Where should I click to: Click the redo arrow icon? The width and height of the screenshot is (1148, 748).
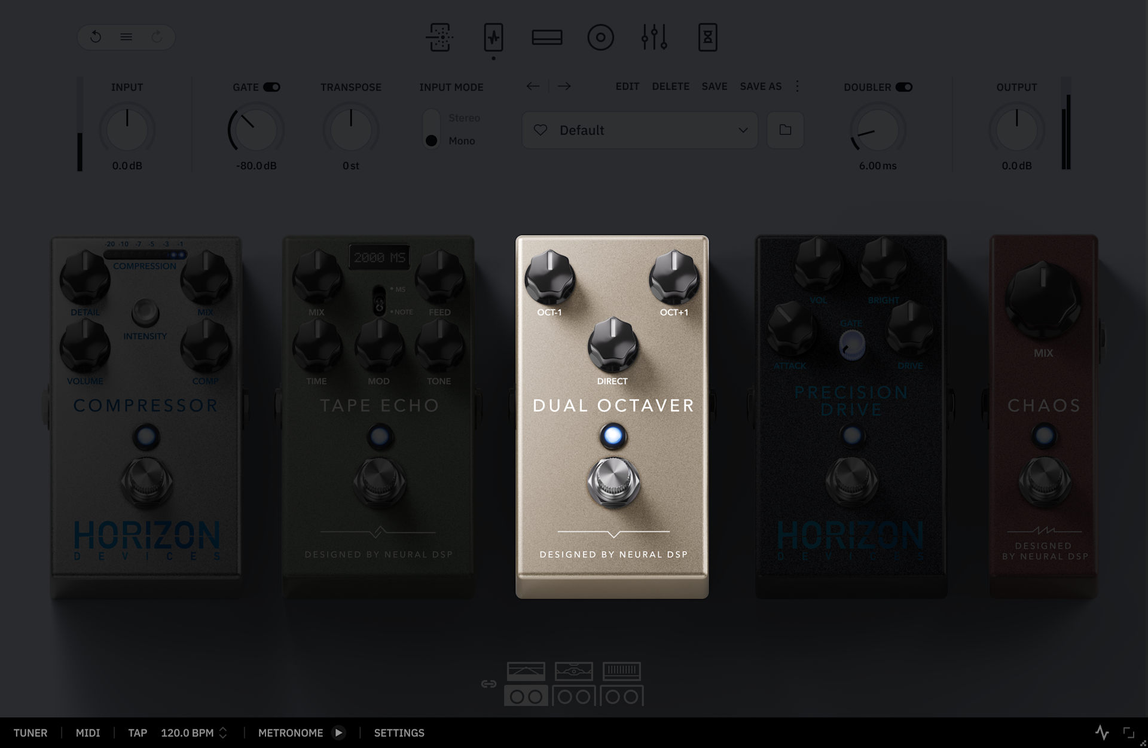point(157,37)
